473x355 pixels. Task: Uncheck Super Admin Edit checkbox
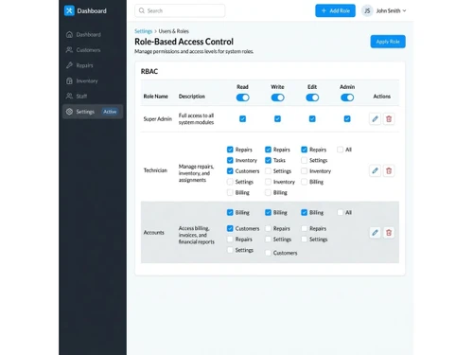click(312, 118)
